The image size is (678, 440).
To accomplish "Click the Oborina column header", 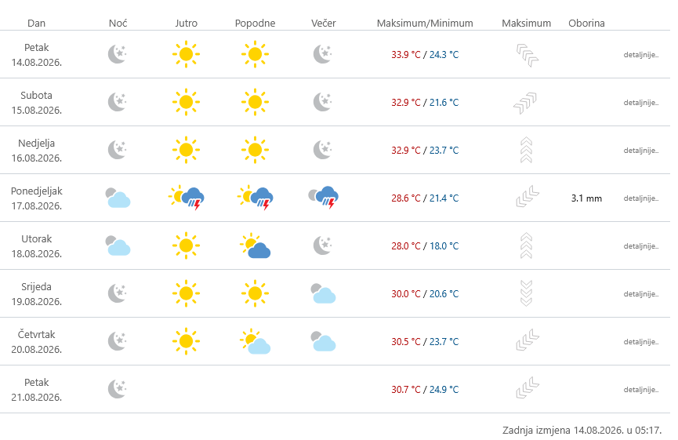I will coord(586,24).
